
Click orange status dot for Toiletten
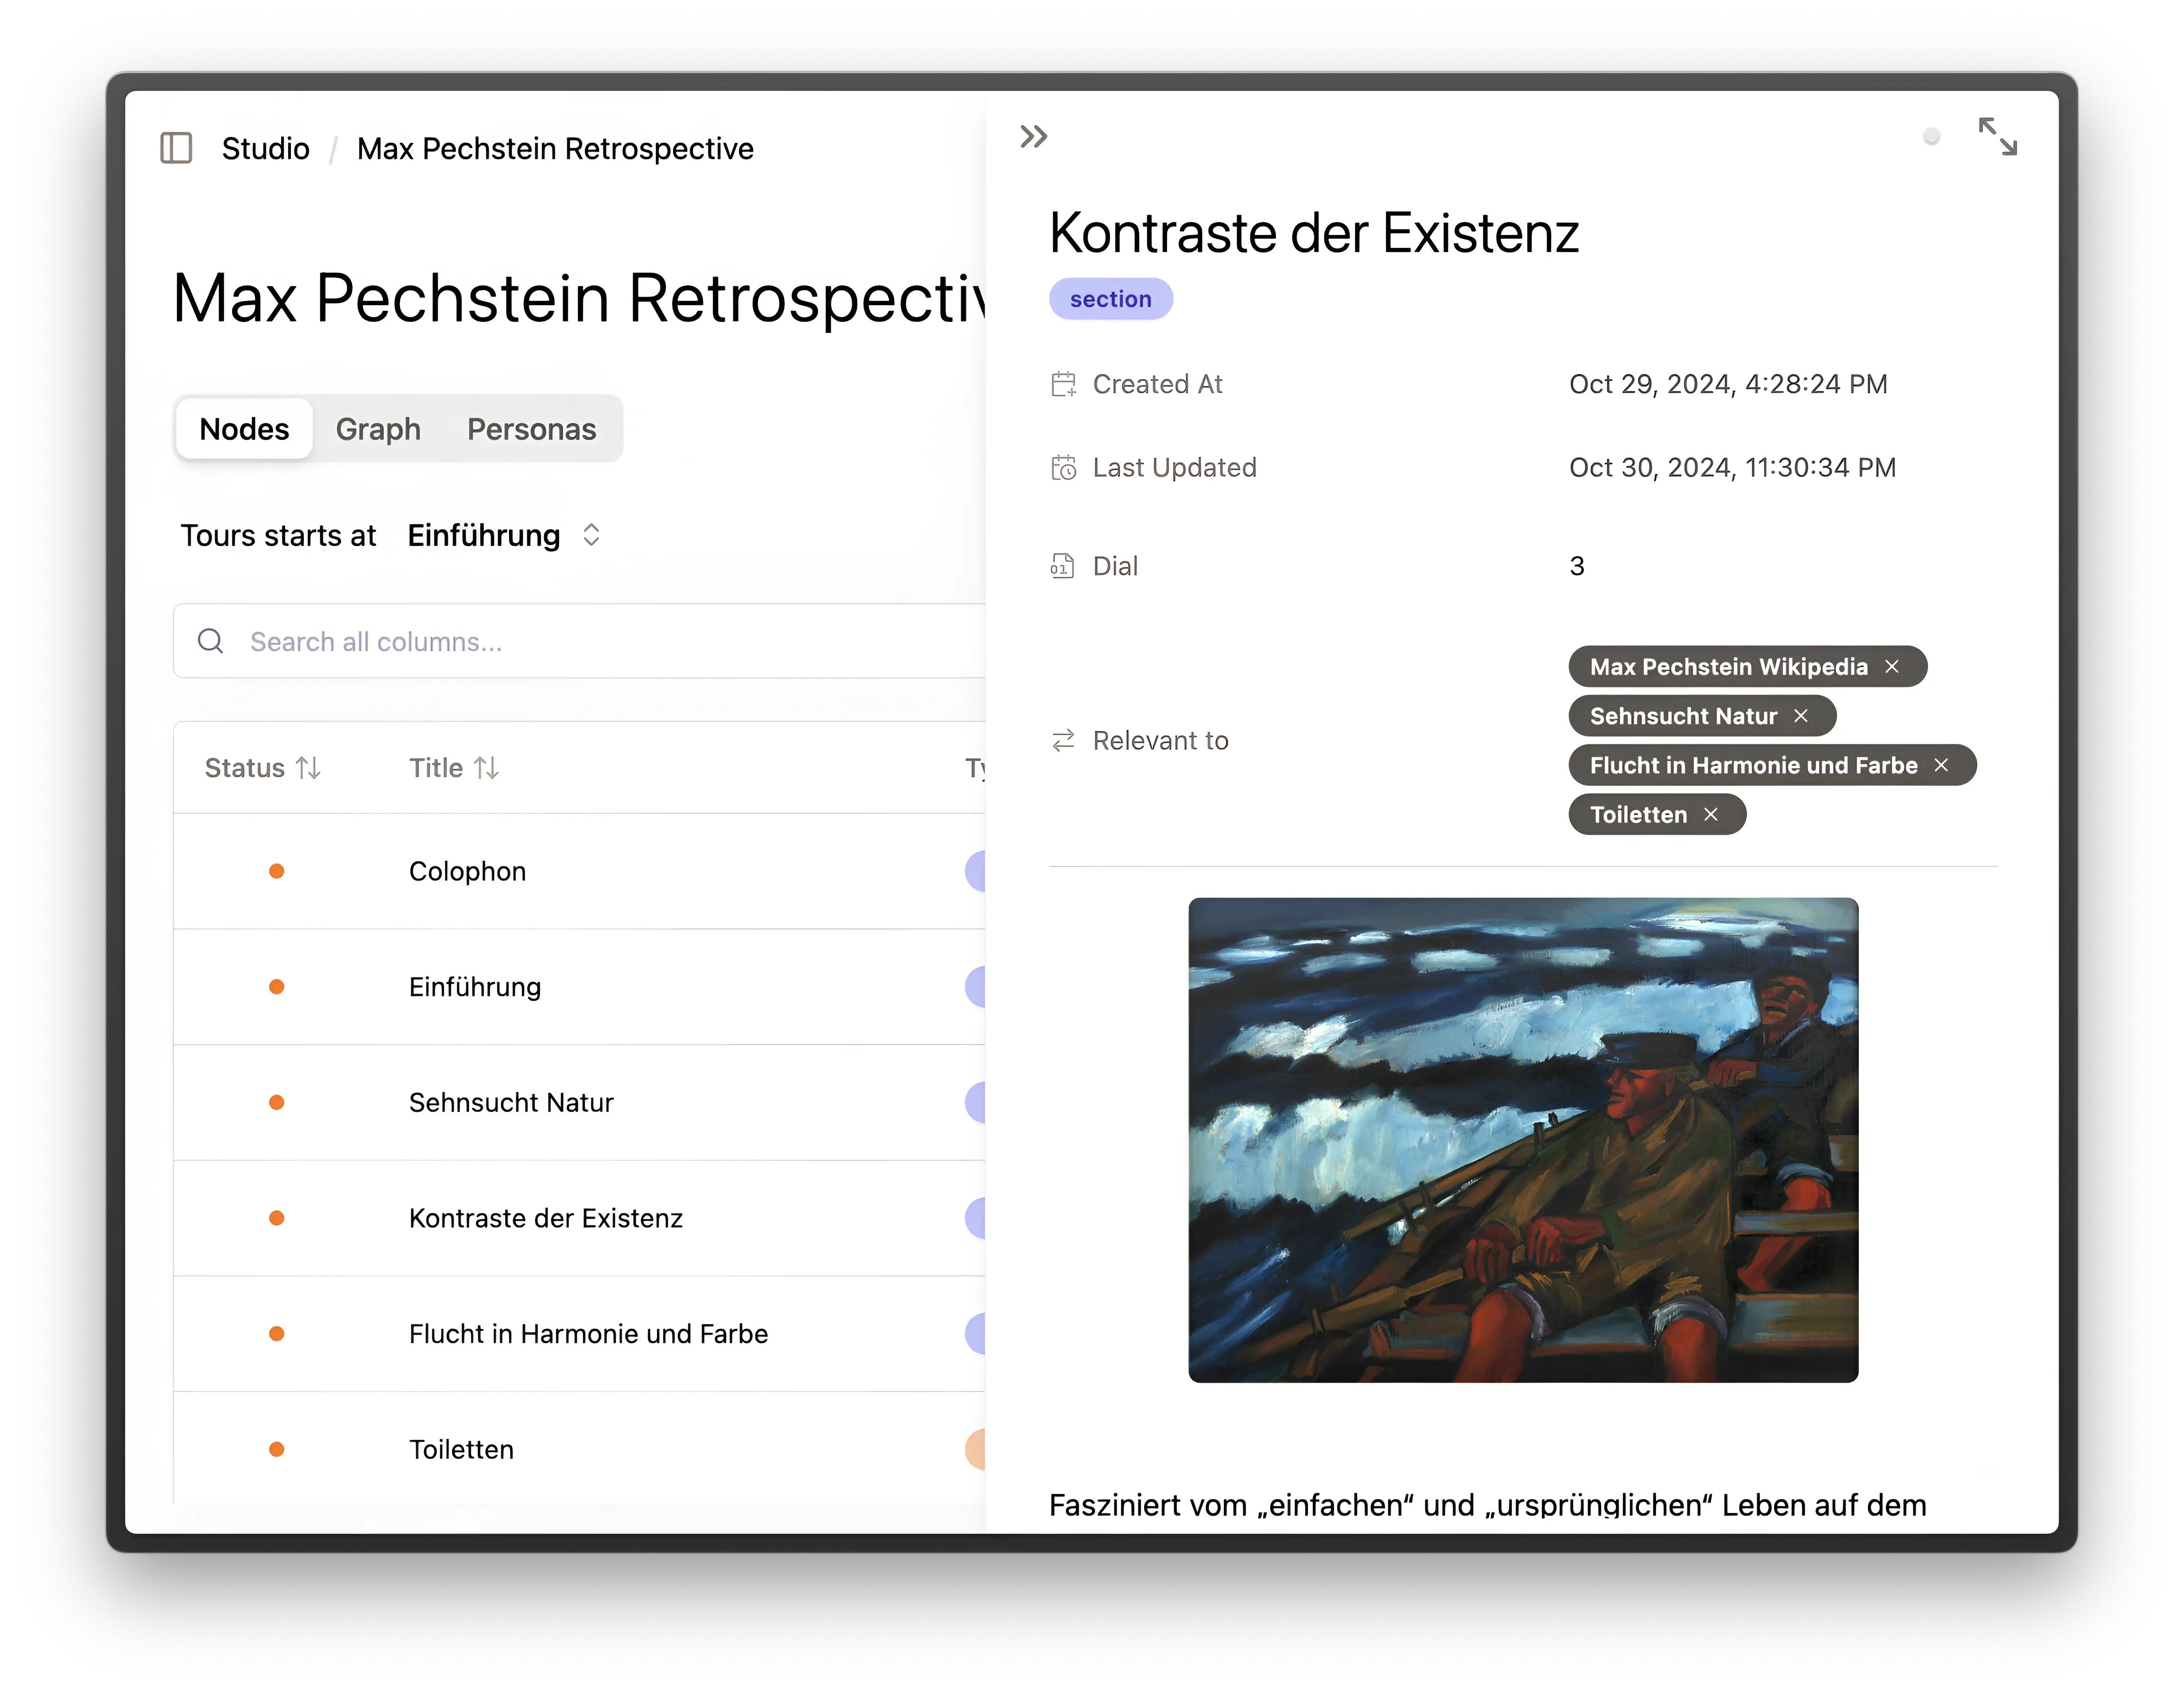point(277,1449)
